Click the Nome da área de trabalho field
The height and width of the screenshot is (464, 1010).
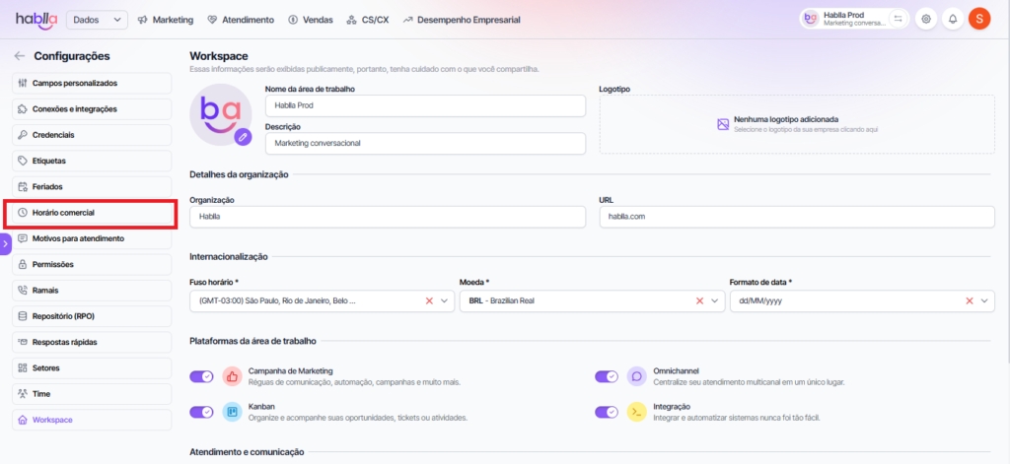click(x=424, y=105)
